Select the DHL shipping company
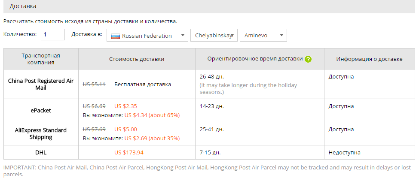419x181 pixels. point(41,152)
